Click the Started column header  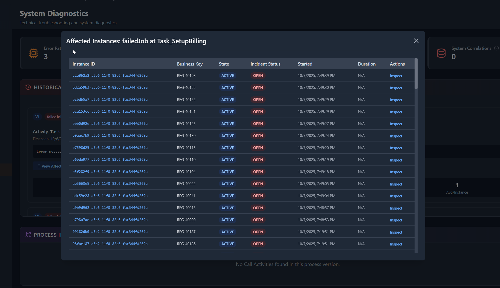click(x=305, y=64)
